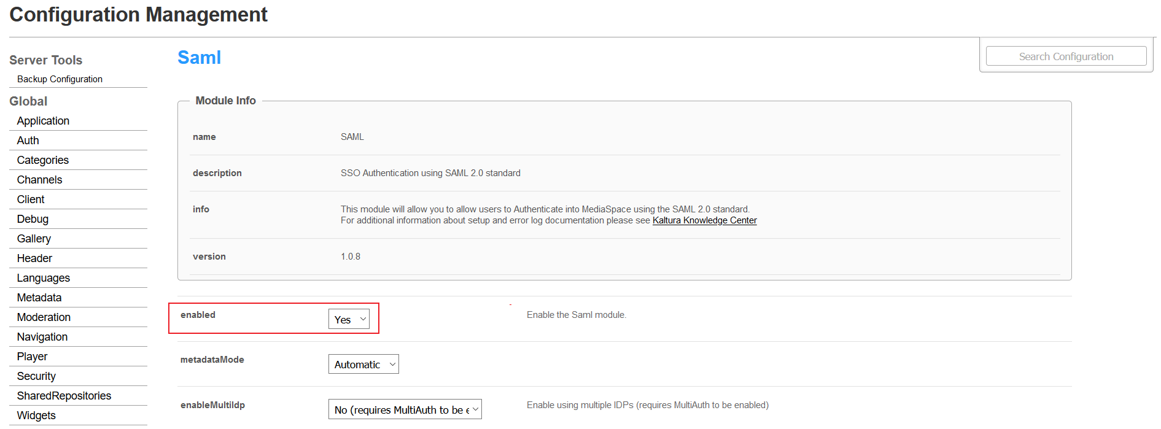The width and height of the screenshot is (1161, 429).
Task: Open the Navigation section
Action: (42, 337)
